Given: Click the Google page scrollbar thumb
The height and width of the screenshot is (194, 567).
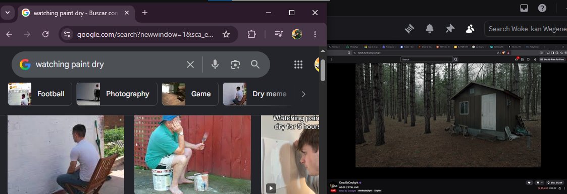Looking at the screenshot, I should (323, 71).
